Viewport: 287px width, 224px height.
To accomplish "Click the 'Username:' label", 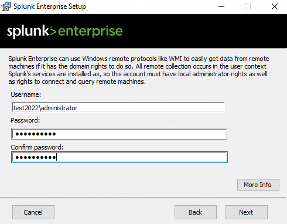I will point(26,94).
